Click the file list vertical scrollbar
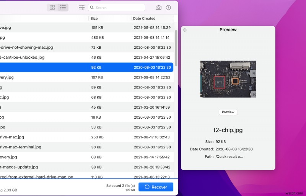Screen dimensions: 306x196 coord(176,48)
